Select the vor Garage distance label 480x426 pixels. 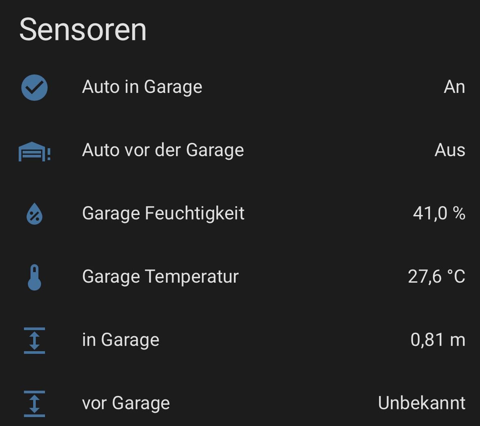pos(126,403)
